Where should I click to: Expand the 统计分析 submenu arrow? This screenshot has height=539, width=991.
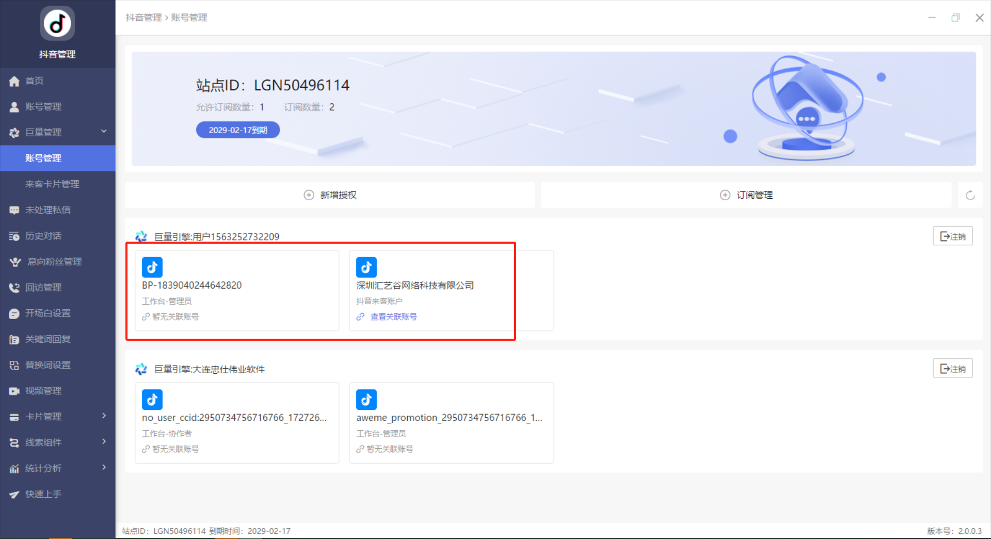(x=104, y=467)
